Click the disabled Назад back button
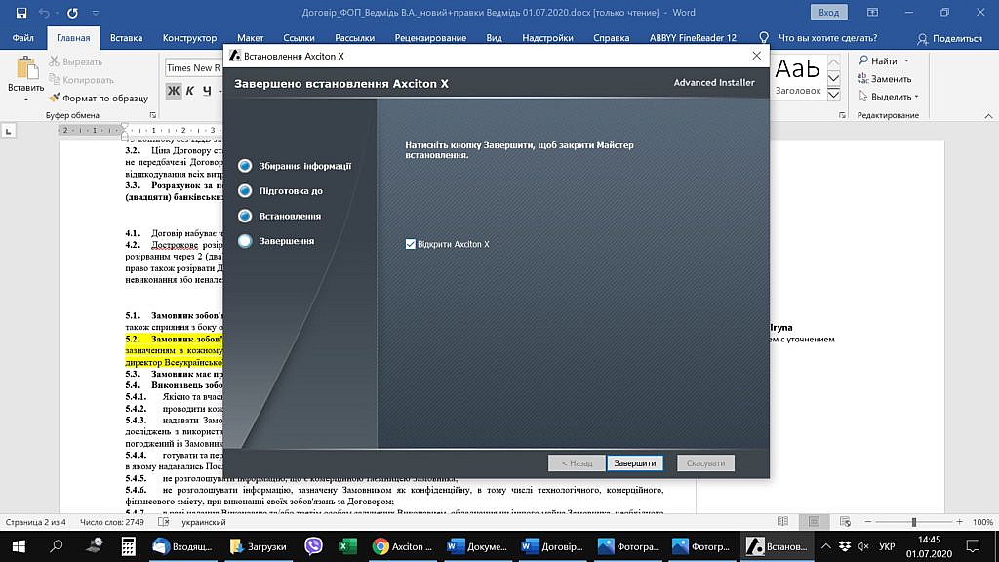This screenshot has height=562, width=999. point(577,463)
